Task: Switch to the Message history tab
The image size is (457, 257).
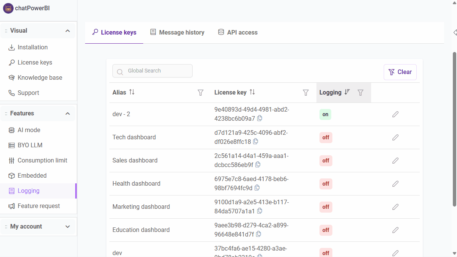Action: 177,33
